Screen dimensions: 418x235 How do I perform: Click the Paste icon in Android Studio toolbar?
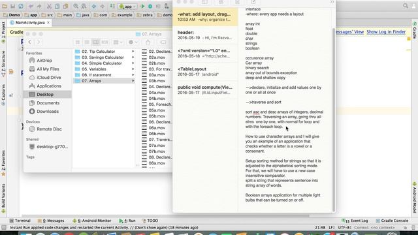(x=65, y=6)
